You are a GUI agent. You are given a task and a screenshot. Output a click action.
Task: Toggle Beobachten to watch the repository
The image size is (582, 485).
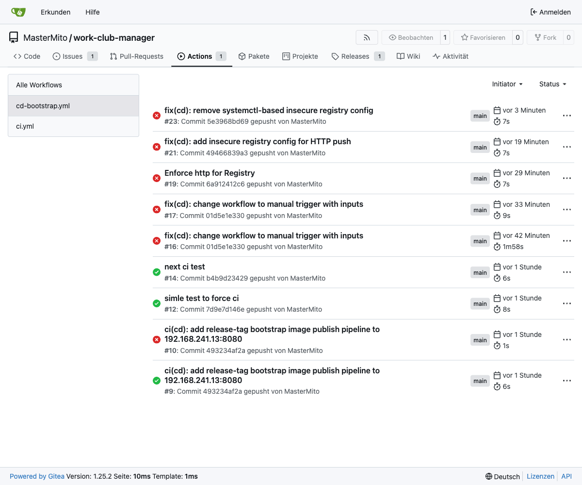click(x=411, y=37)
